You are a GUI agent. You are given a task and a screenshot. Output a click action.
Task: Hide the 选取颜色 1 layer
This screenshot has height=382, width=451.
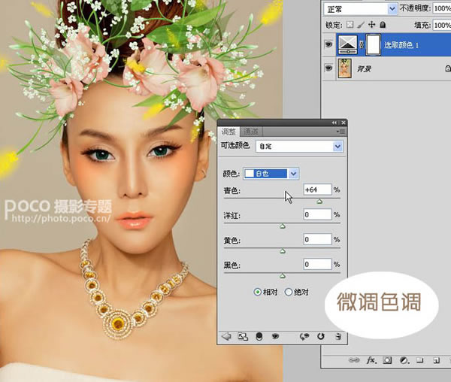(328, 44)
